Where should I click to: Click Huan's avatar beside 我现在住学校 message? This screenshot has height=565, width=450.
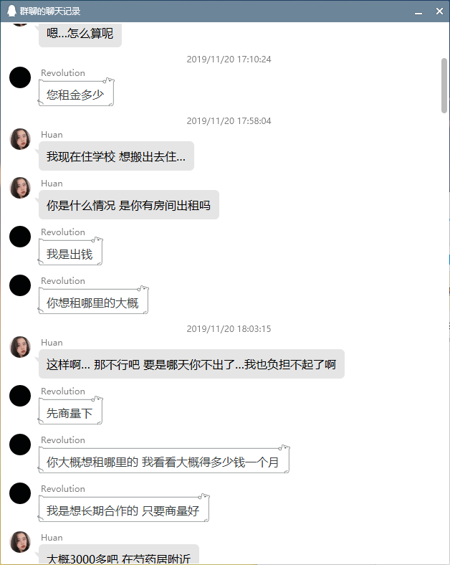(20, 139)
